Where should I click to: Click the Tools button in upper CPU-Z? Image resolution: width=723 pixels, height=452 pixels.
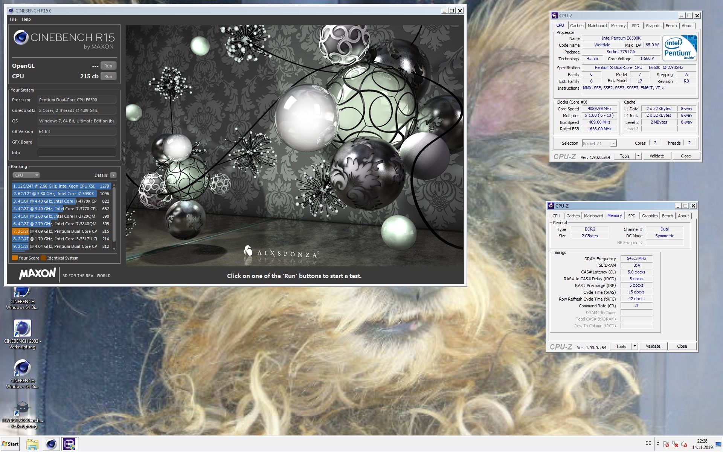[625, 156]
